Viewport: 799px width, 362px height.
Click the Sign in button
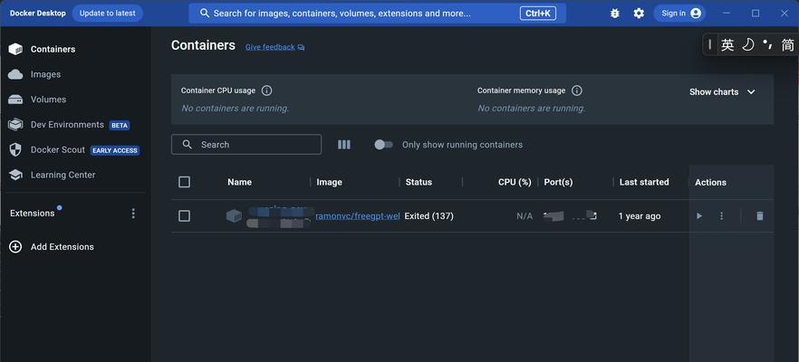pyautogui.click(x=679, y=14)
